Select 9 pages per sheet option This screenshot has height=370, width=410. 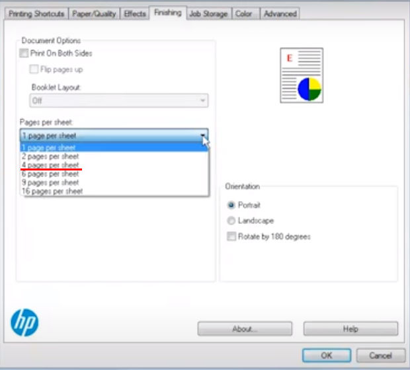[50, 182]
